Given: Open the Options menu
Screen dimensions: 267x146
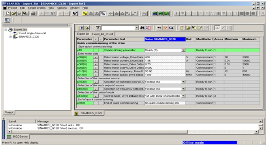Looking at the screenshot, I should click(62, 8).
